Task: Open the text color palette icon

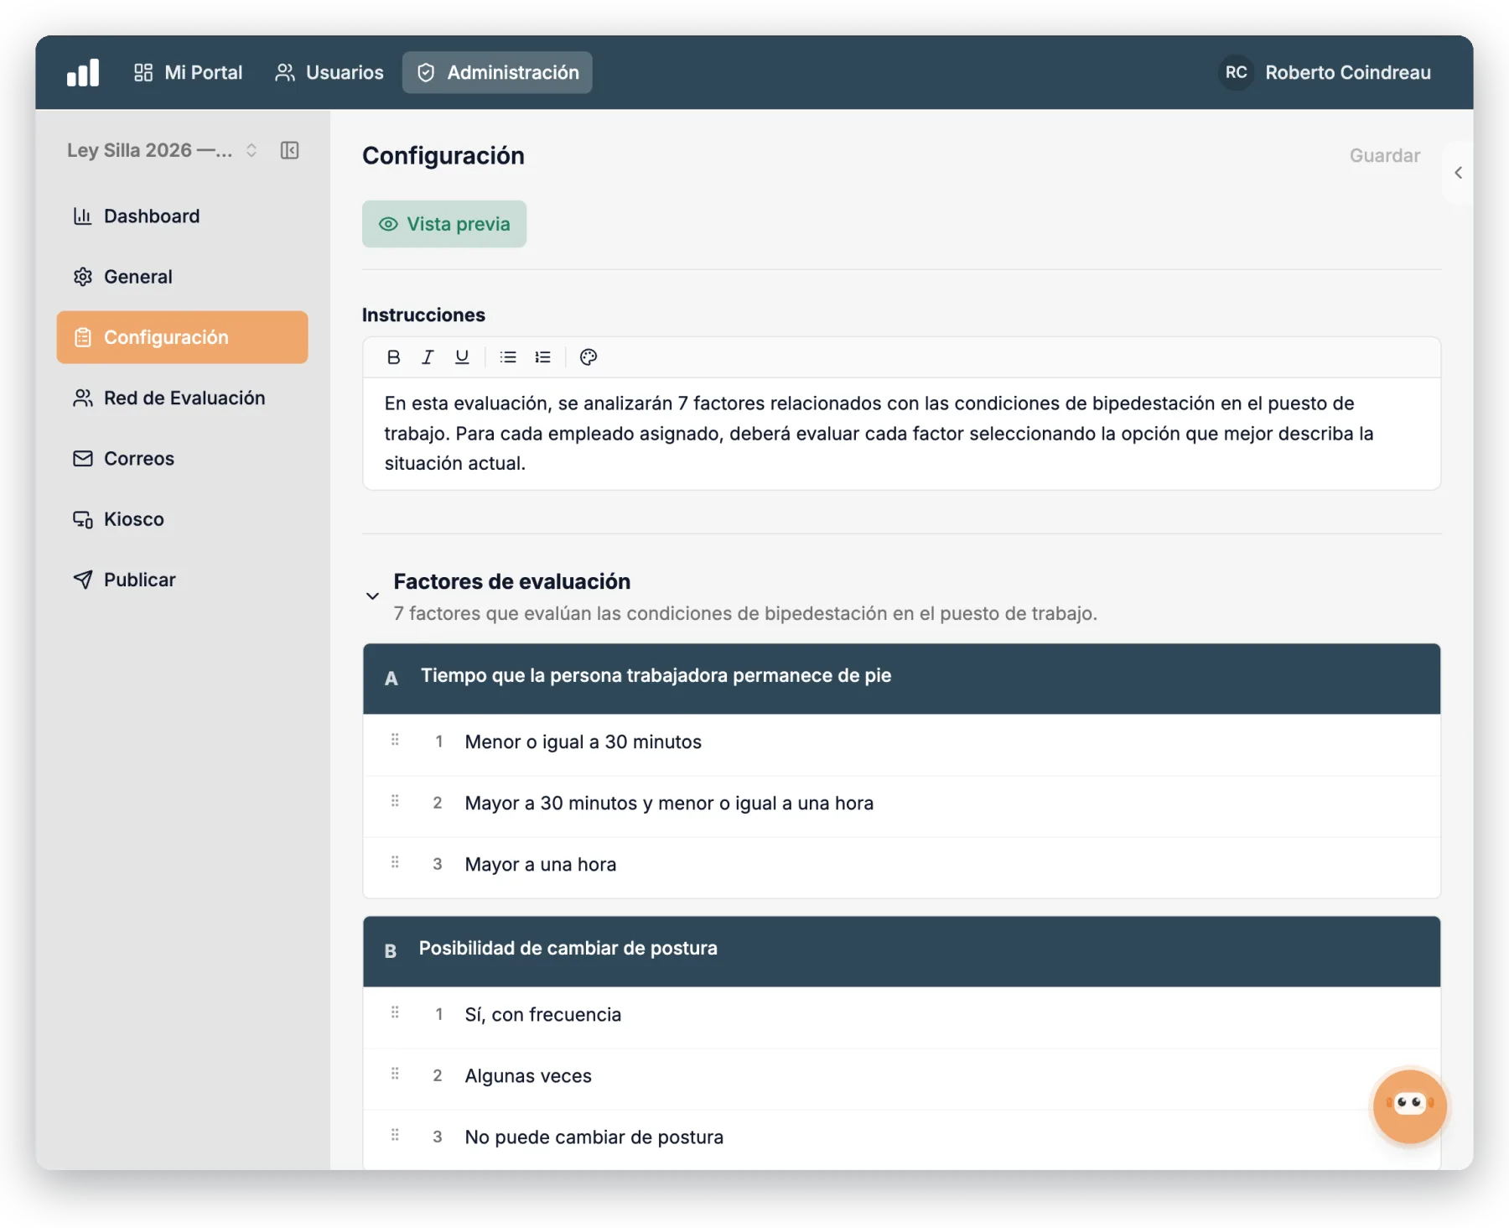Action: click(x=589, y=357)
